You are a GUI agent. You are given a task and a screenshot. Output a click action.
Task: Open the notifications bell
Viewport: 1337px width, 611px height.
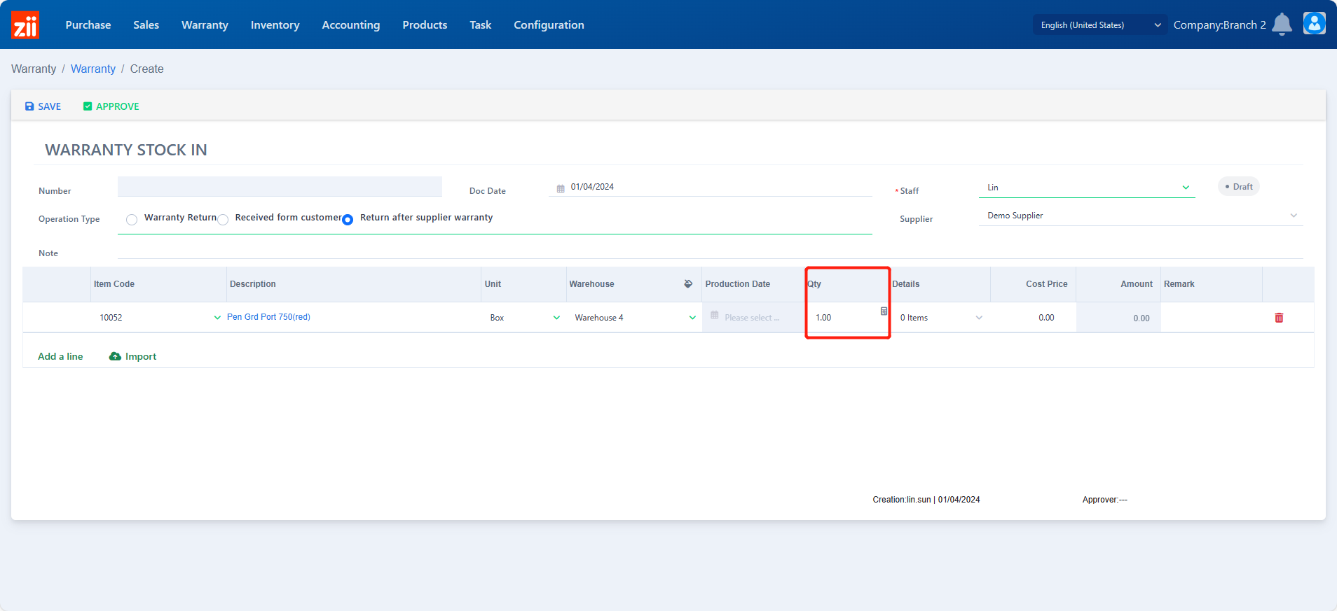(x=1282, y=24)
